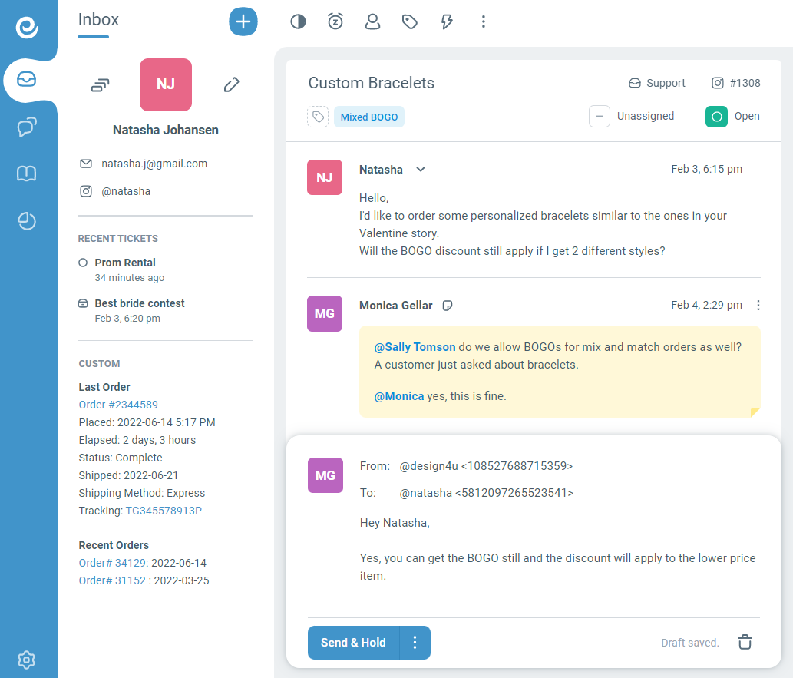Expand the chevron next to Natasha's name
Image resolution: width=793 pixels, height=678 pixels.
(421, 170)
